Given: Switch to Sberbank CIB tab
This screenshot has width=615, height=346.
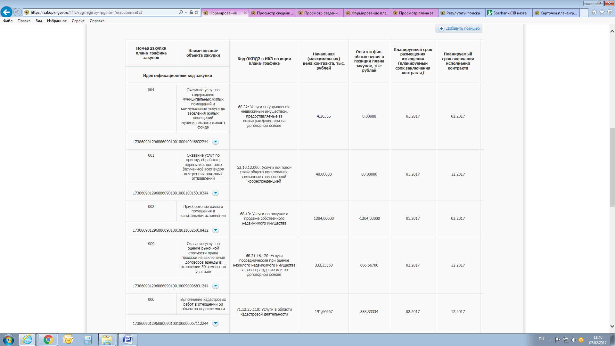Looking at the screenshot, I should click(509, 13).
